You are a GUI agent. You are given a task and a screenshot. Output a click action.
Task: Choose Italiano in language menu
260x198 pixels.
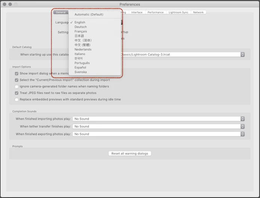point(95,54)
